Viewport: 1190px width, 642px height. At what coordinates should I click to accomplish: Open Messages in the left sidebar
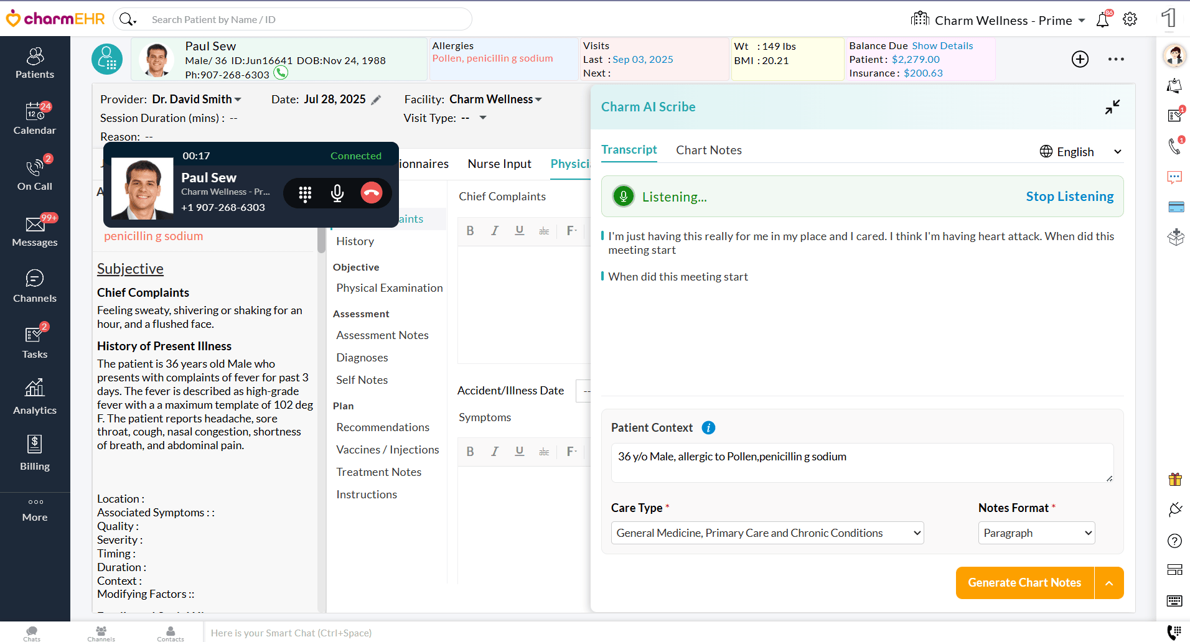click(35, 230)
